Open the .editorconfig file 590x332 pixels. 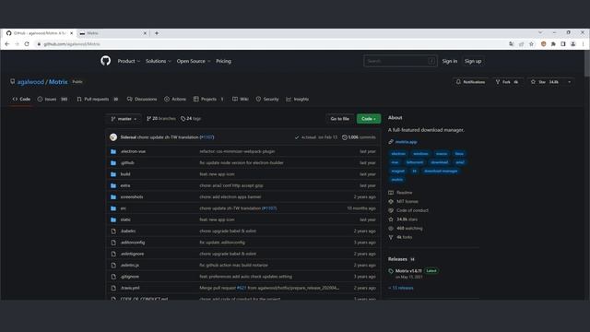click(x=133, y=243)
